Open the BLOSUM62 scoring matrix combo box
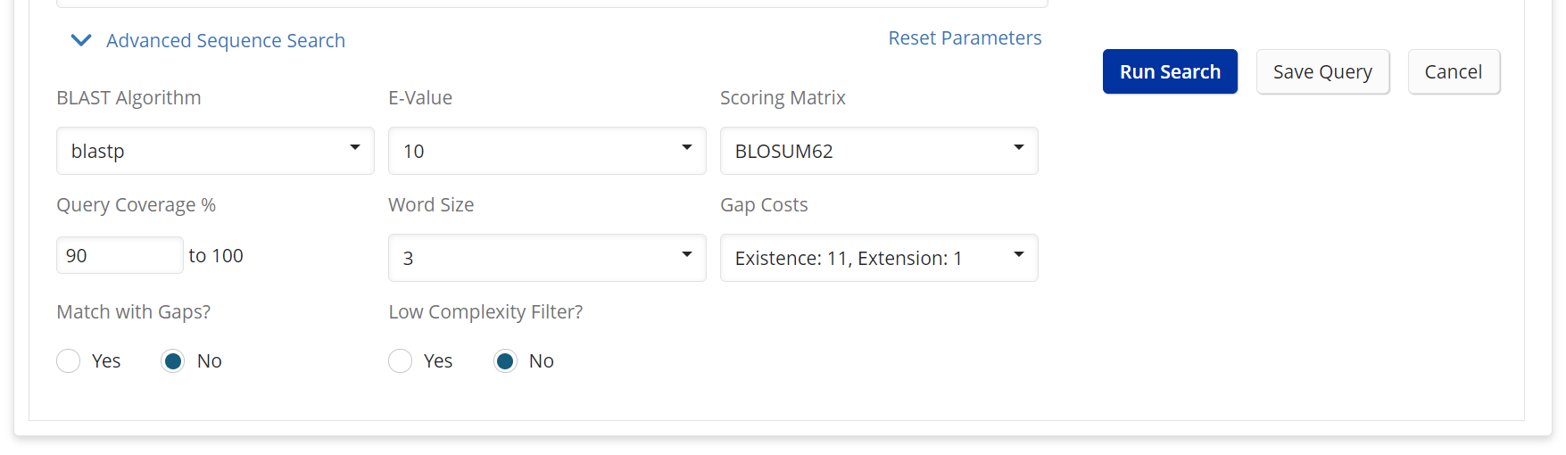Viewport: 1566px width, 455px height. (879, 151)
